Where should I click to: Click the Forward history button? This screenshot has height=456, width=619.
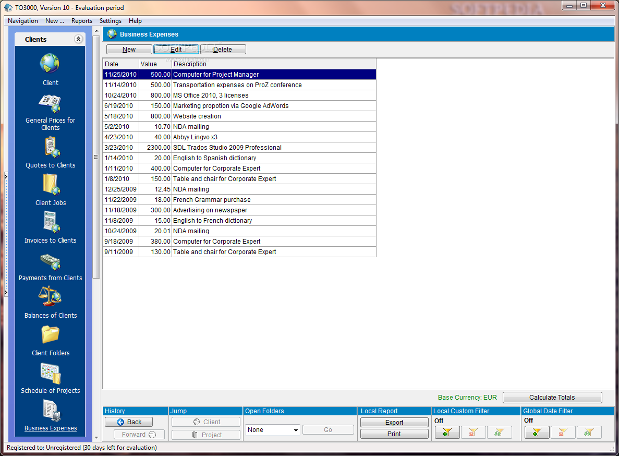point(139,435)
